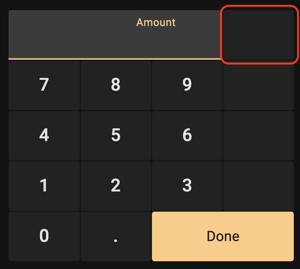300x269 pixels.
Task: Tap the 5 key
Action: point(116,135)
